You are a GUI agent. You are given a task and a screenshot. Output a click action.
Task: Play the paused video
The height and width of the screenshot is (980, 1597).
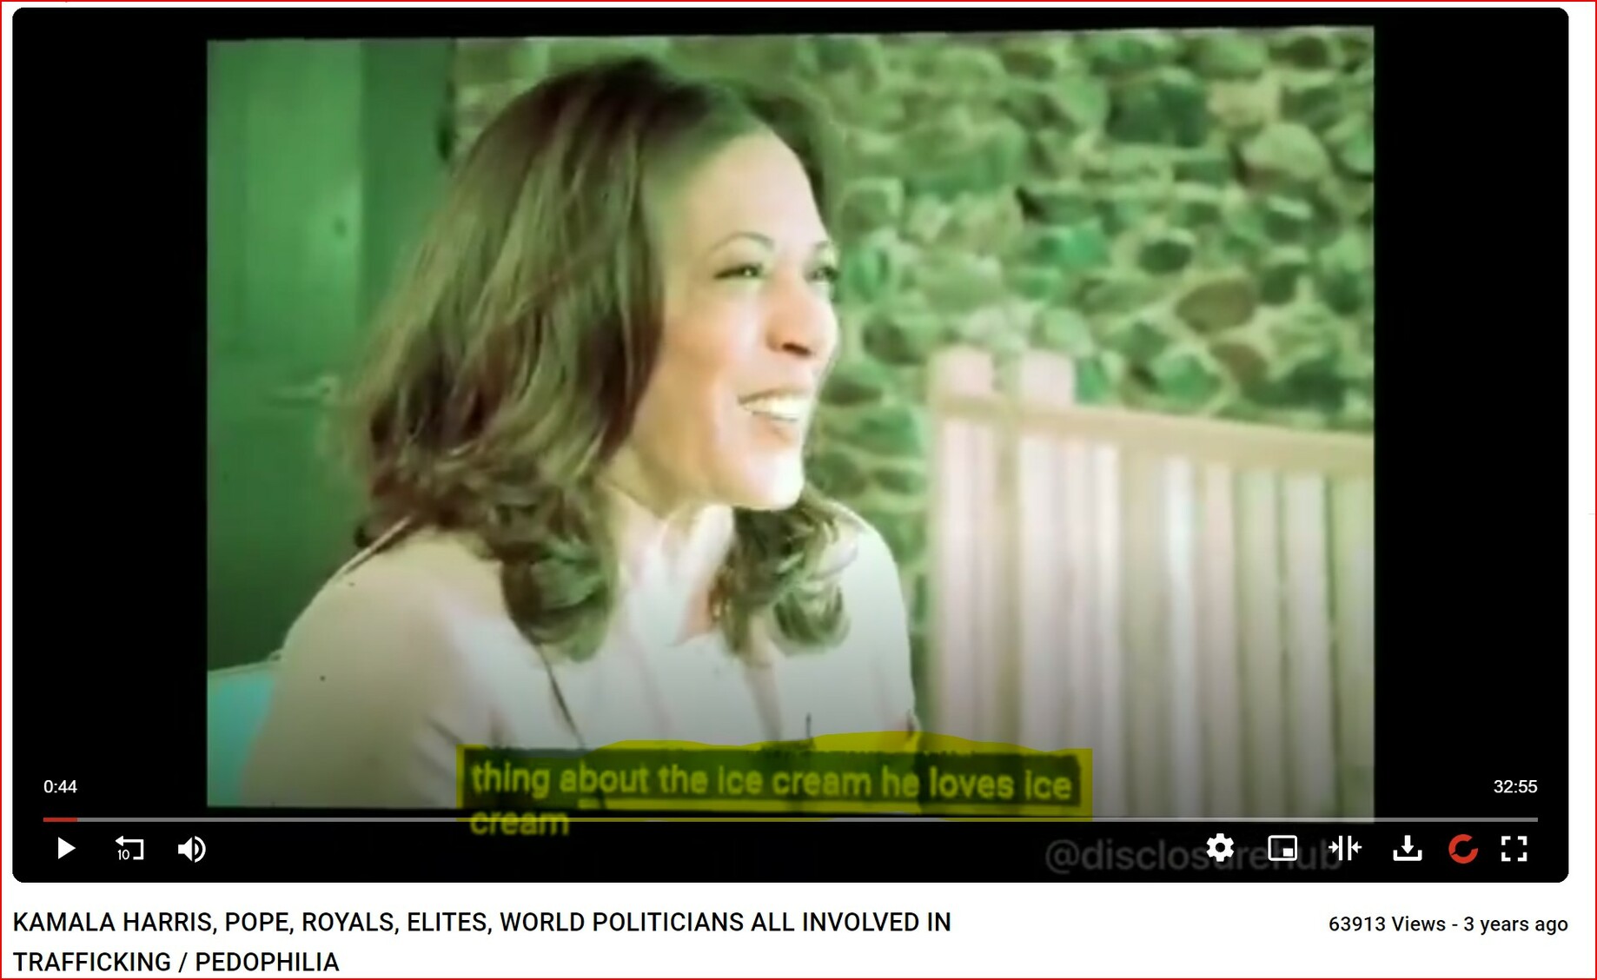(x=66, y=848)
